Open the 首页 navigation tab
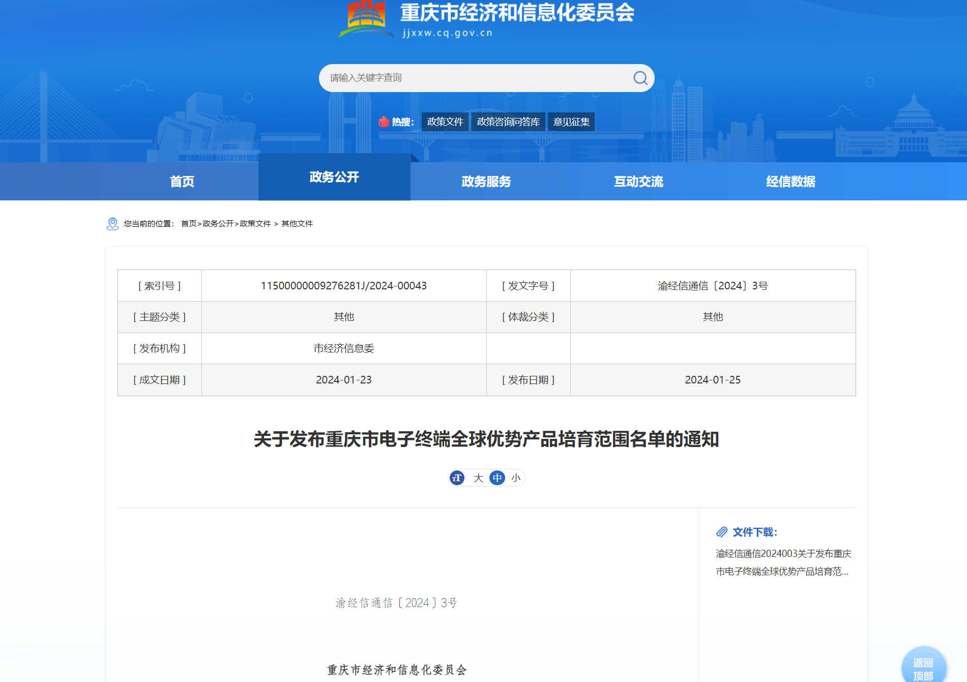 (182, 182)
